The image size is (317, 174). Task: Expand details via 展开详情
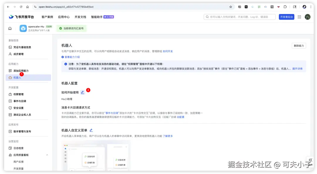point(297,69)
